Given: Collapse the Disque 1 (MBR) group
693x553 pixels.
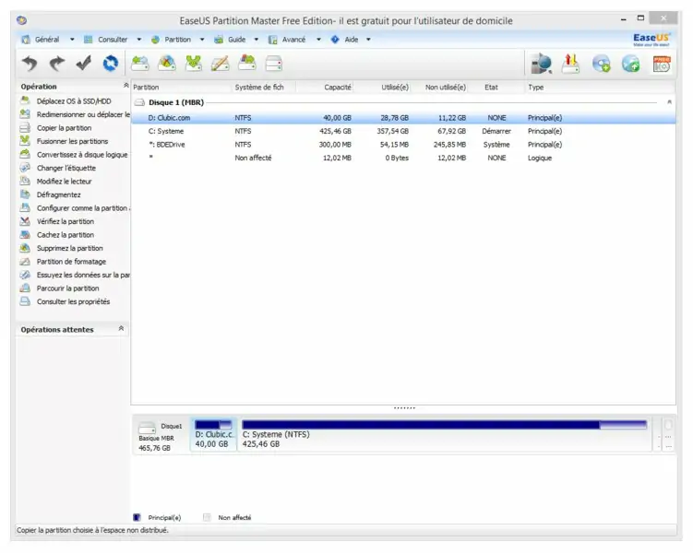Looking at the screenshot, I should pos(669,102).
